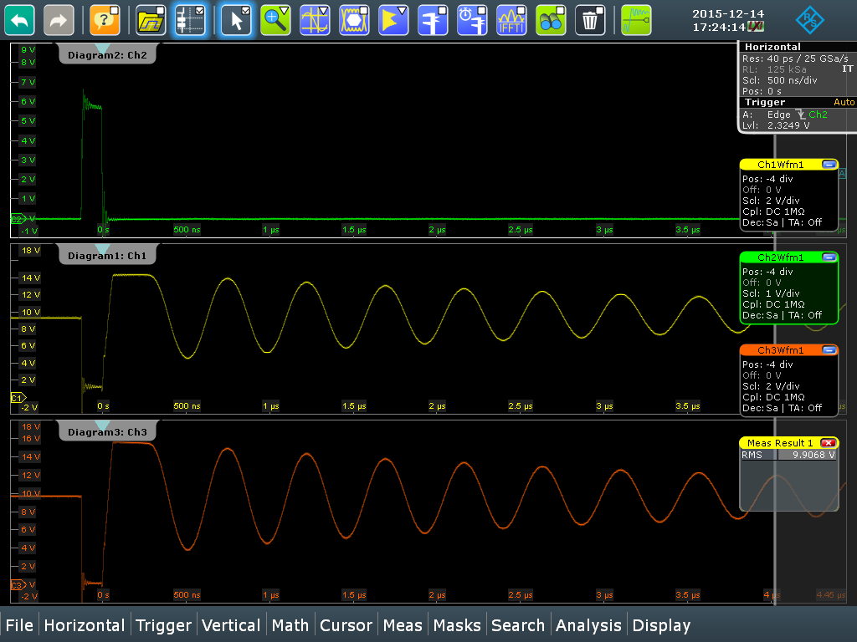Open the Display menu
Viewport: 857px width, 642px height.
pyautogui.click(x=661, y=625)
